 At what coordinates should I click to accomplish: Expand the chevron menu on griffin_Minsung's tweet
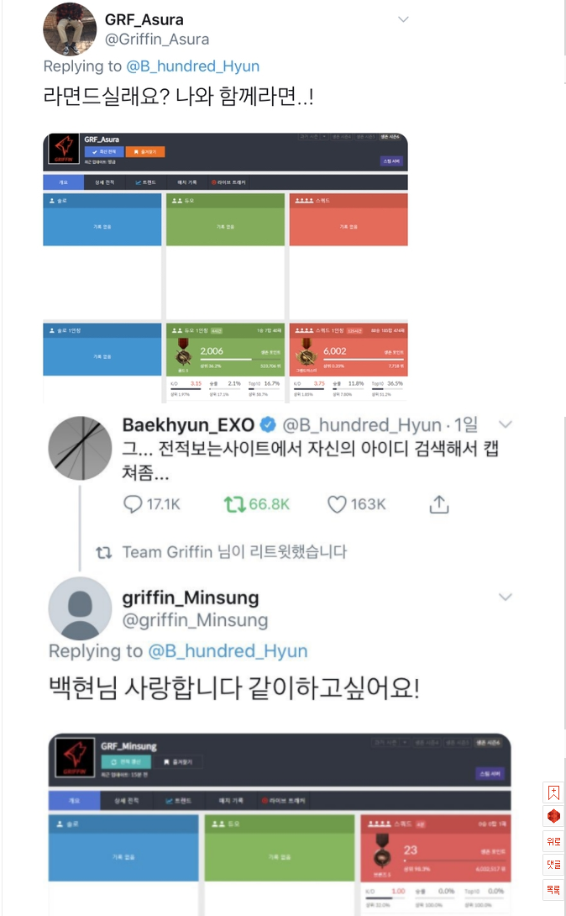point(506,597)
